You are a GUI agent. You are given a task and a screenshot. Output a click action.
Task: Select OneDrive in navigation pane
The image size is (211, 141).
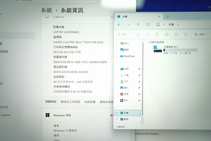127,56
